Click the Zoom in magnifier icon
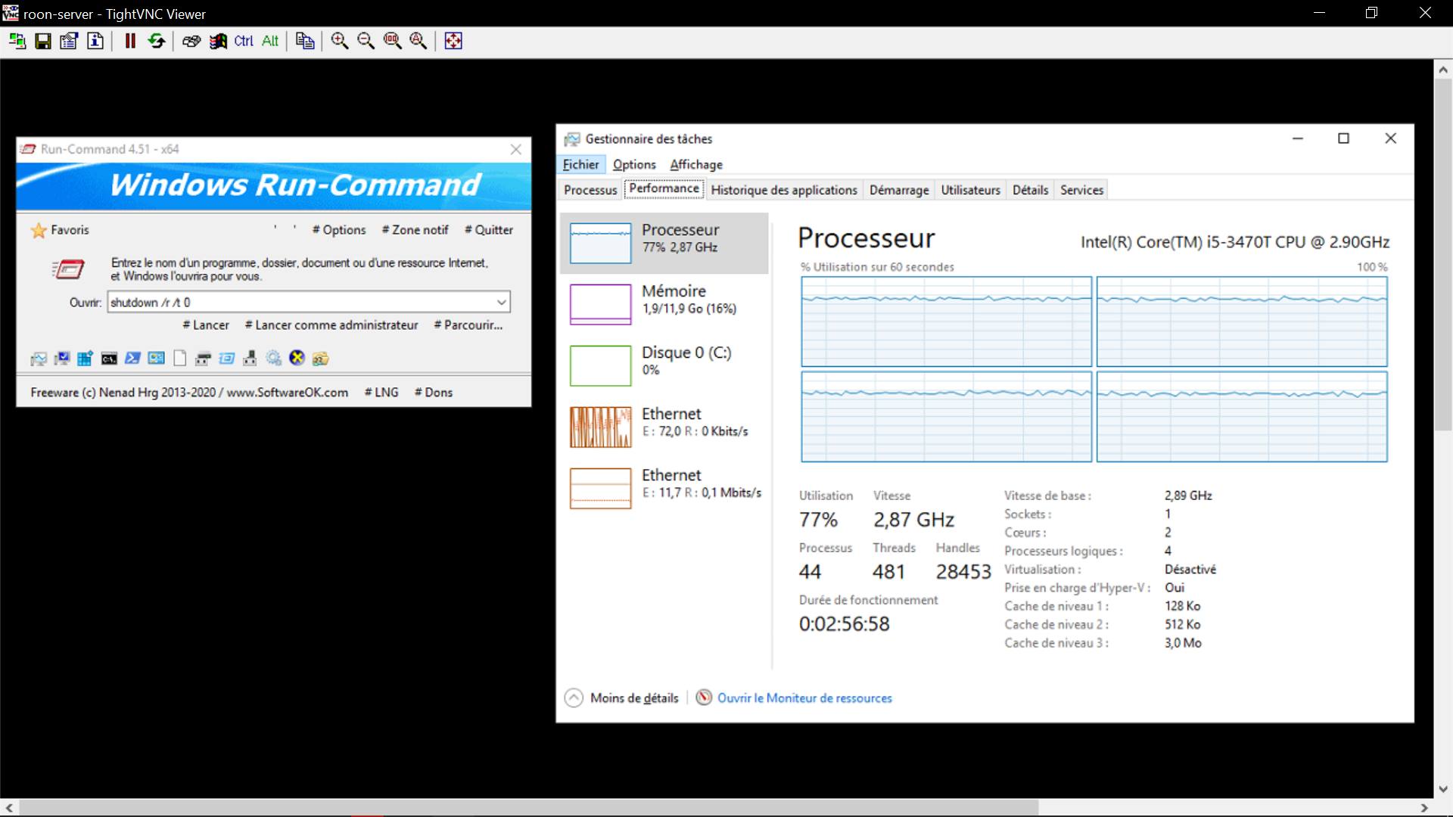 (340, 41)
